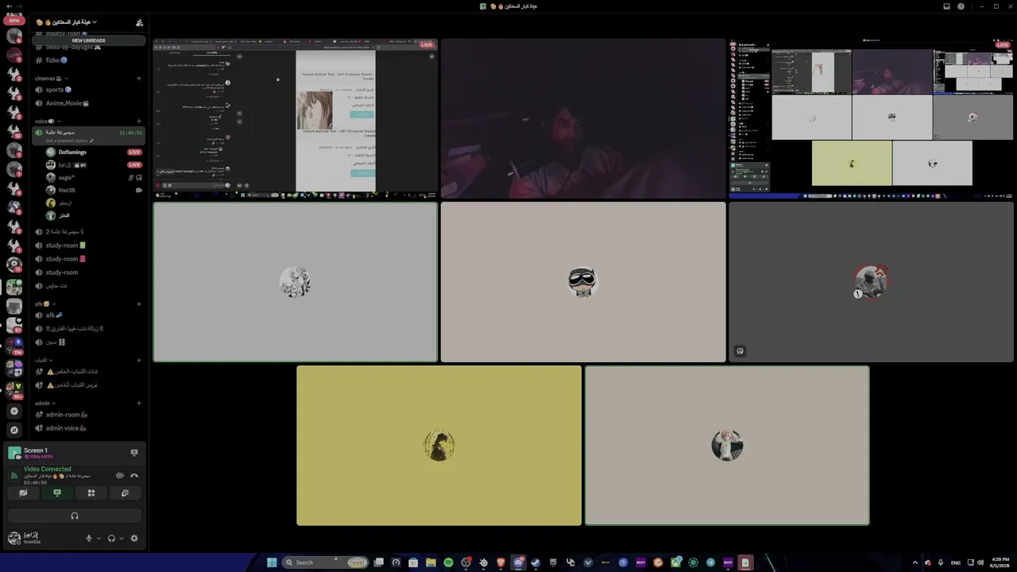Viewport: 1017px width, 572px height.
Task: Add a channel to admin category
Action: [139, 403]
